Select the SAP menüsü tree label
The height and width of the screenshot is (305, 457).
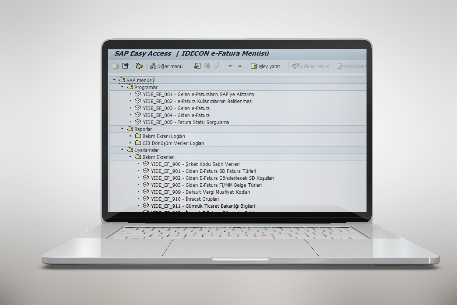click(x=140, y=80)
